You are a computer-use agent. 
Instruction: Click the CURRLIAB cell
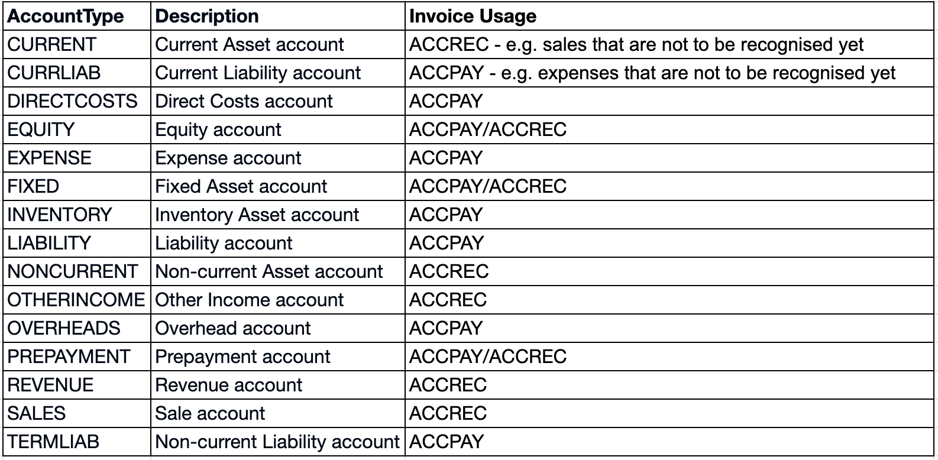54,73
